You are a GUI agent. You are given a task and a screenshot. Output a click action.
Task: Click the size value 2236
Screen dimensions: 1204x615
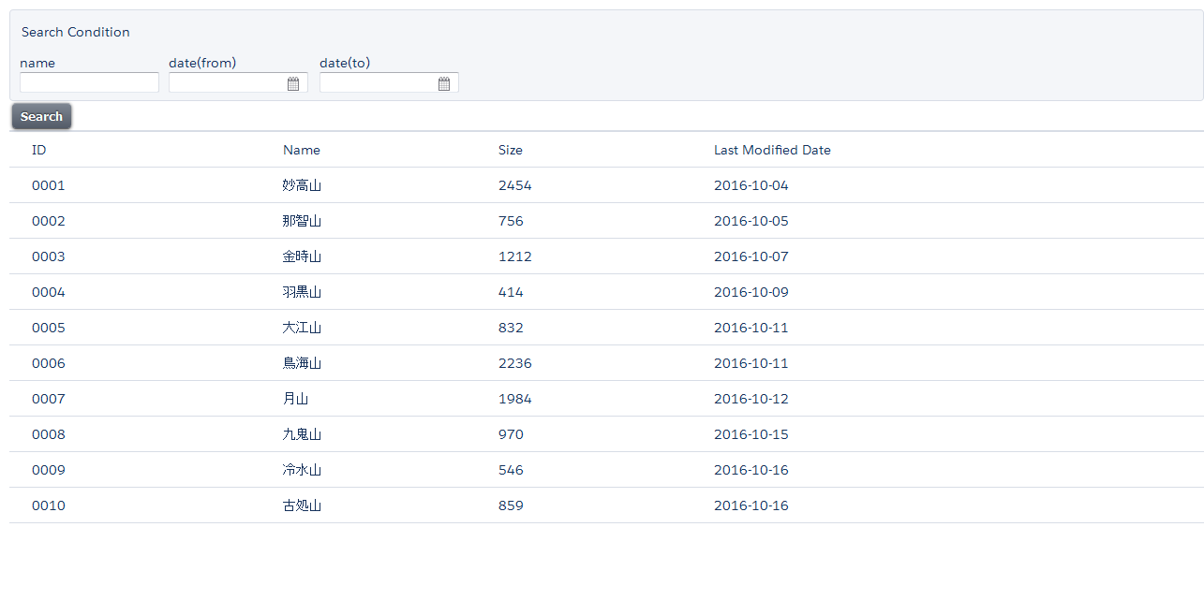tap(515, 363)
